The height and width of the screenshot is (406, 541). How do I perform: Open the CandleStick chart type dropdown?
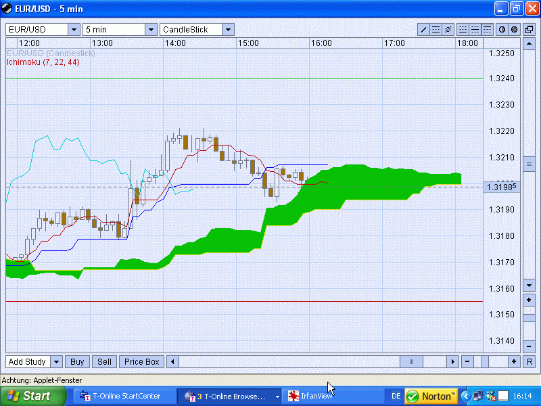click(228, 30)
